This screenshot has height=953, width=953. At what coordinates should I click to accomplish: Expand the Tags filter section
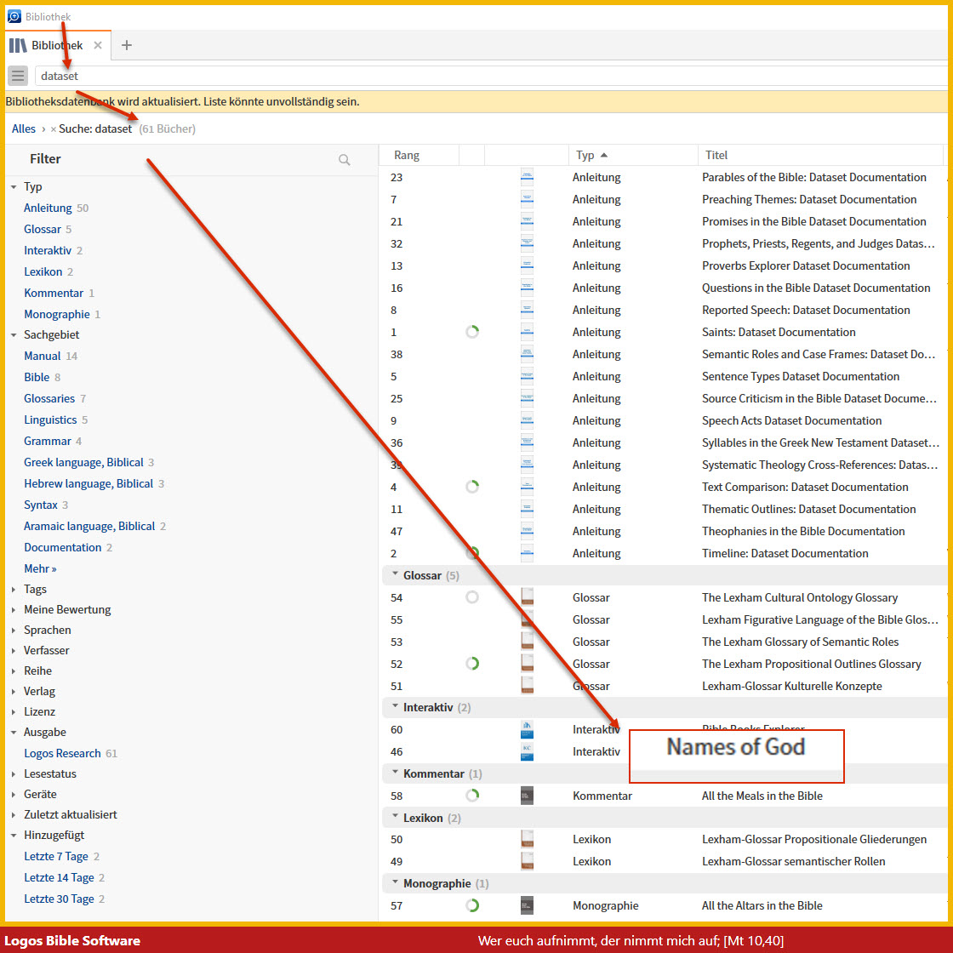click(14, 590)
